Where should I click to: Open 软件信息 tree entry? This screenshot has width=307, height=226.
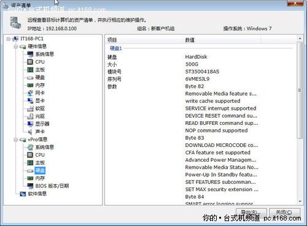tap(37, 194)
